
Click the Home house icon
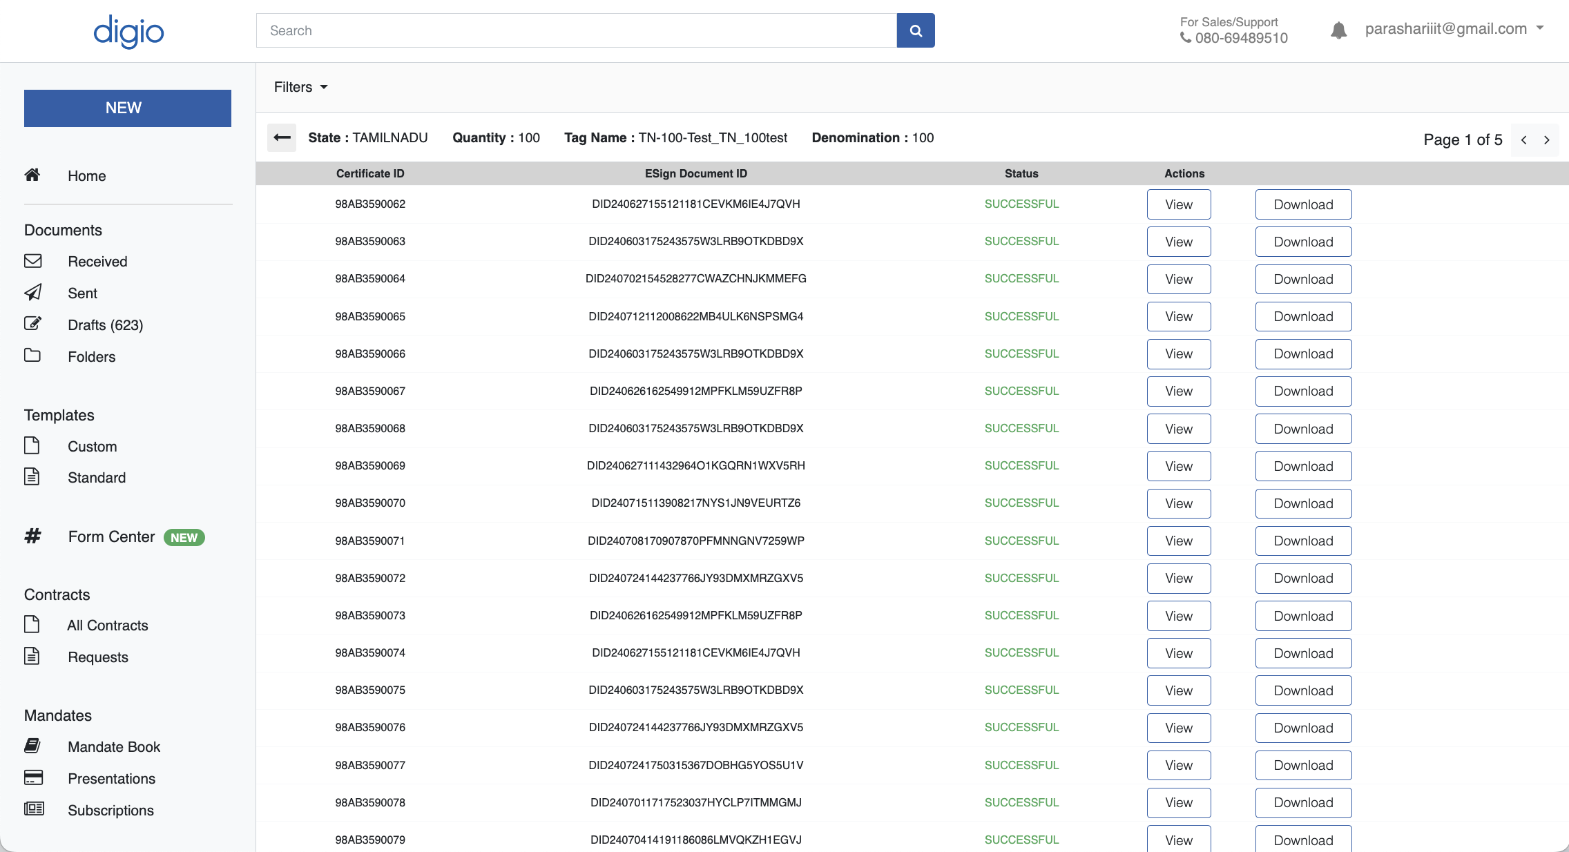coord(32,175)
